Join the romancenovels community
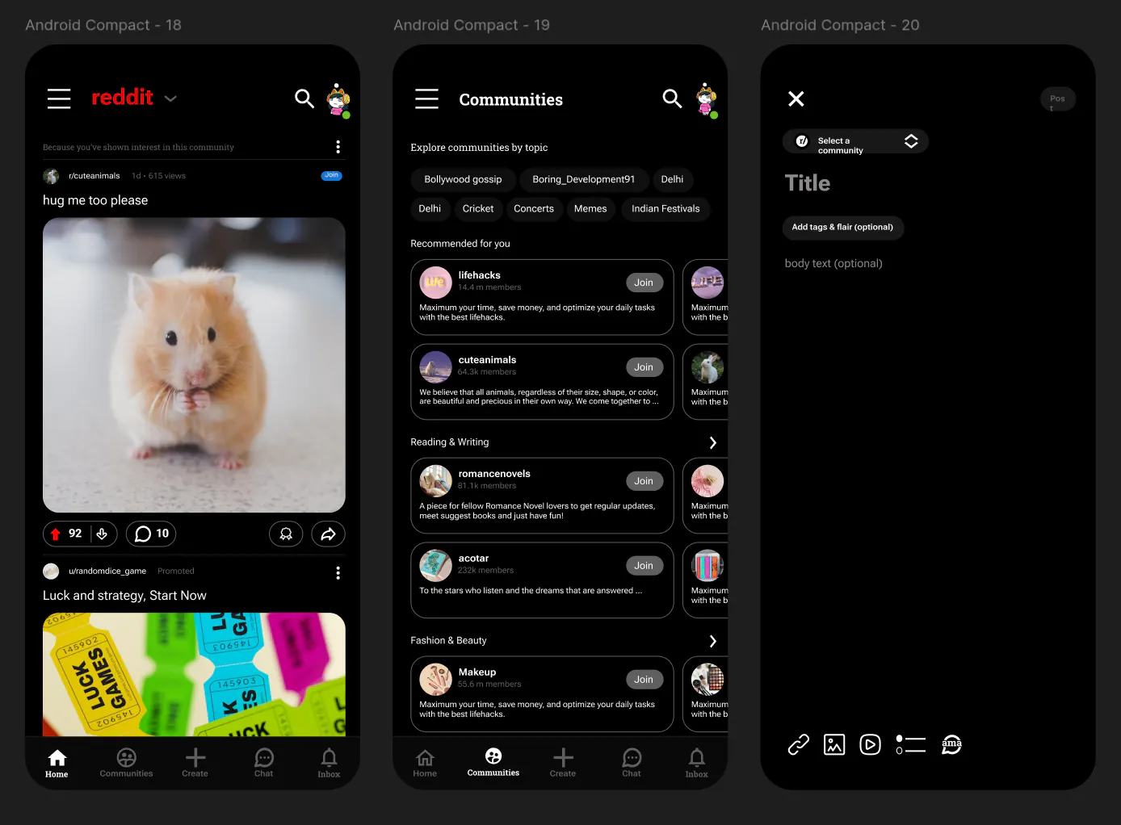The width and height of the screenshot is (1121, 825). [644, 481]
